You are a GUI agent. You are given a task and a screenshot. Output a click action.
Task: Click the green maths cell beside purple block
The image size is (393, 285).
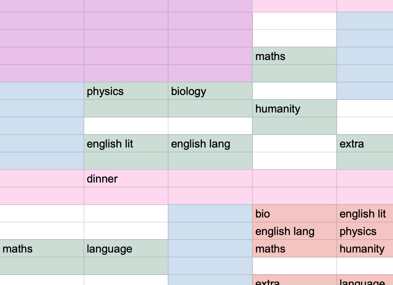click(294, 56)
